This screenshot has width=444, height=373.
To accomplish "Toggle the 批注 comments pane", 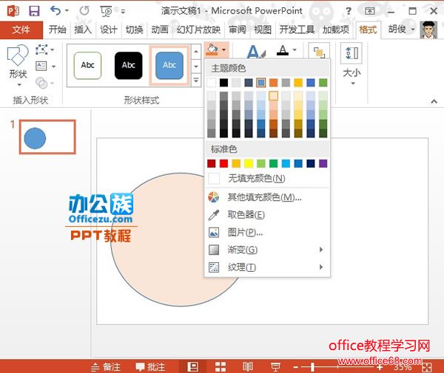I will (x=150, y=367).
